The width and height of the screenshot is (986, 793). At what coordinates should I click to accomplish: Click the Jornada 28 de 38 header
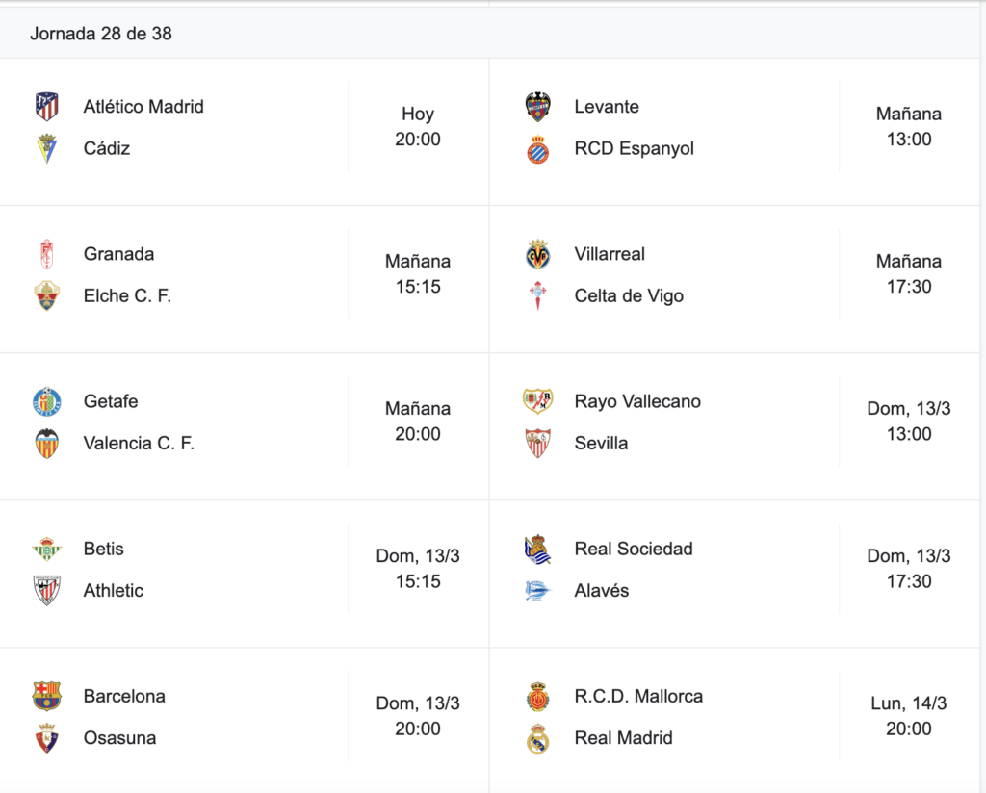[x=100, y=34]
